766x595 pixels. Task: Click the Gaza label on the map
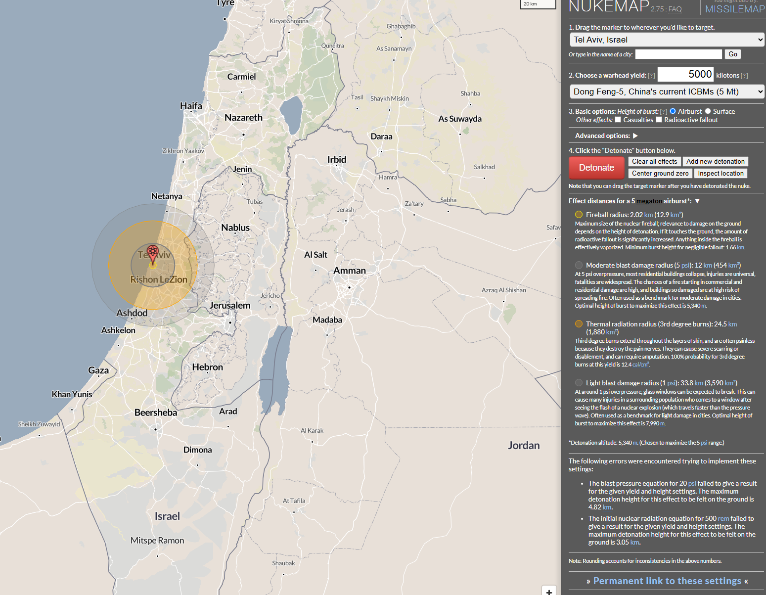pos(98,370)
